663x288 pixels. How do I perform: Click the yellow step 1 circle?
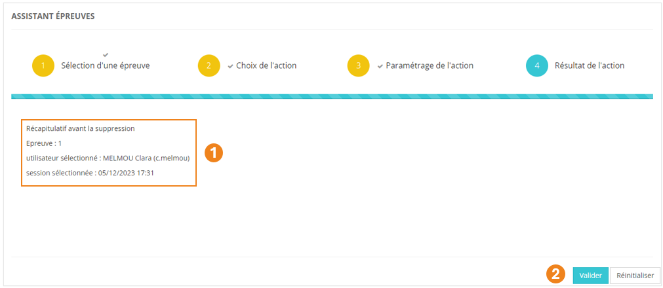pyautogui.click(x=43, y=66)
